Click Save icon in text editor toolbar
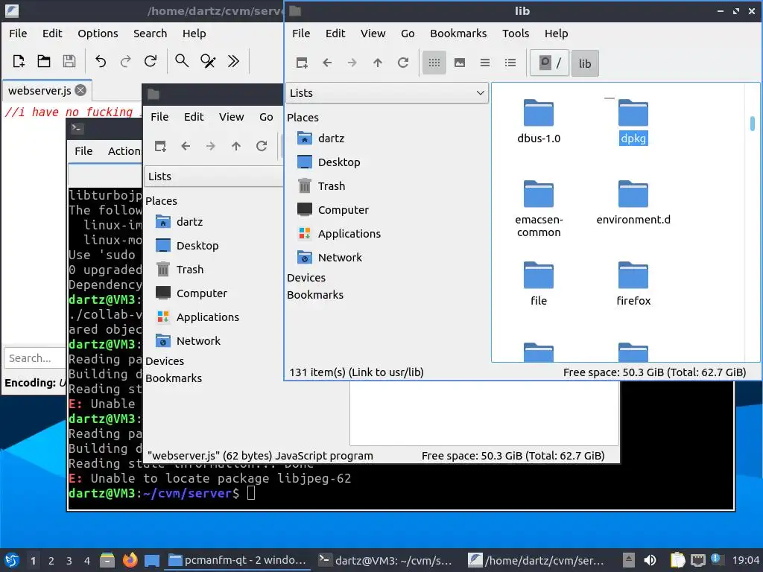Image resolution: width=763 pixels, height=572 pixels. pos(69,61)
